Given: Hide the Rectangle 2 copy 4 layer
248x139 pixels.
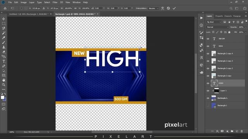Looking at the screenshot, I should point(208,54).
